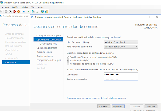Open the forest functional level dropdown
161x111 pixels.
point(121,42)
